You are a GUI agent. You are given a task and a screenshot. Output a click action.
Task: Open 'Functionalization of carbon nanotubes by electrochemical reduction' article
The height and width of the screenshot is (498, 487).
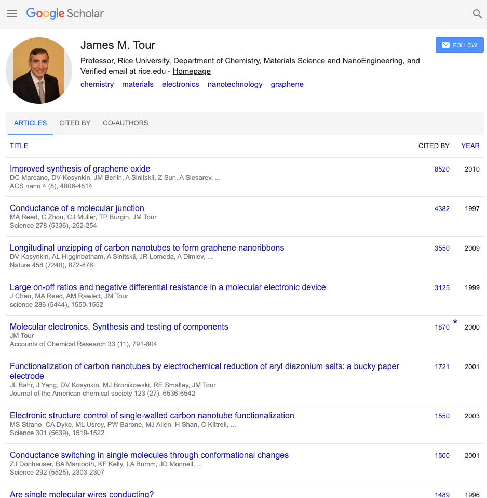coord(205,371)
